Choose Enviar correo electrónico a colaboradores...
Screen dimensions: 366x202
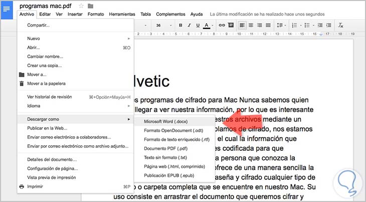click(75, 137)
